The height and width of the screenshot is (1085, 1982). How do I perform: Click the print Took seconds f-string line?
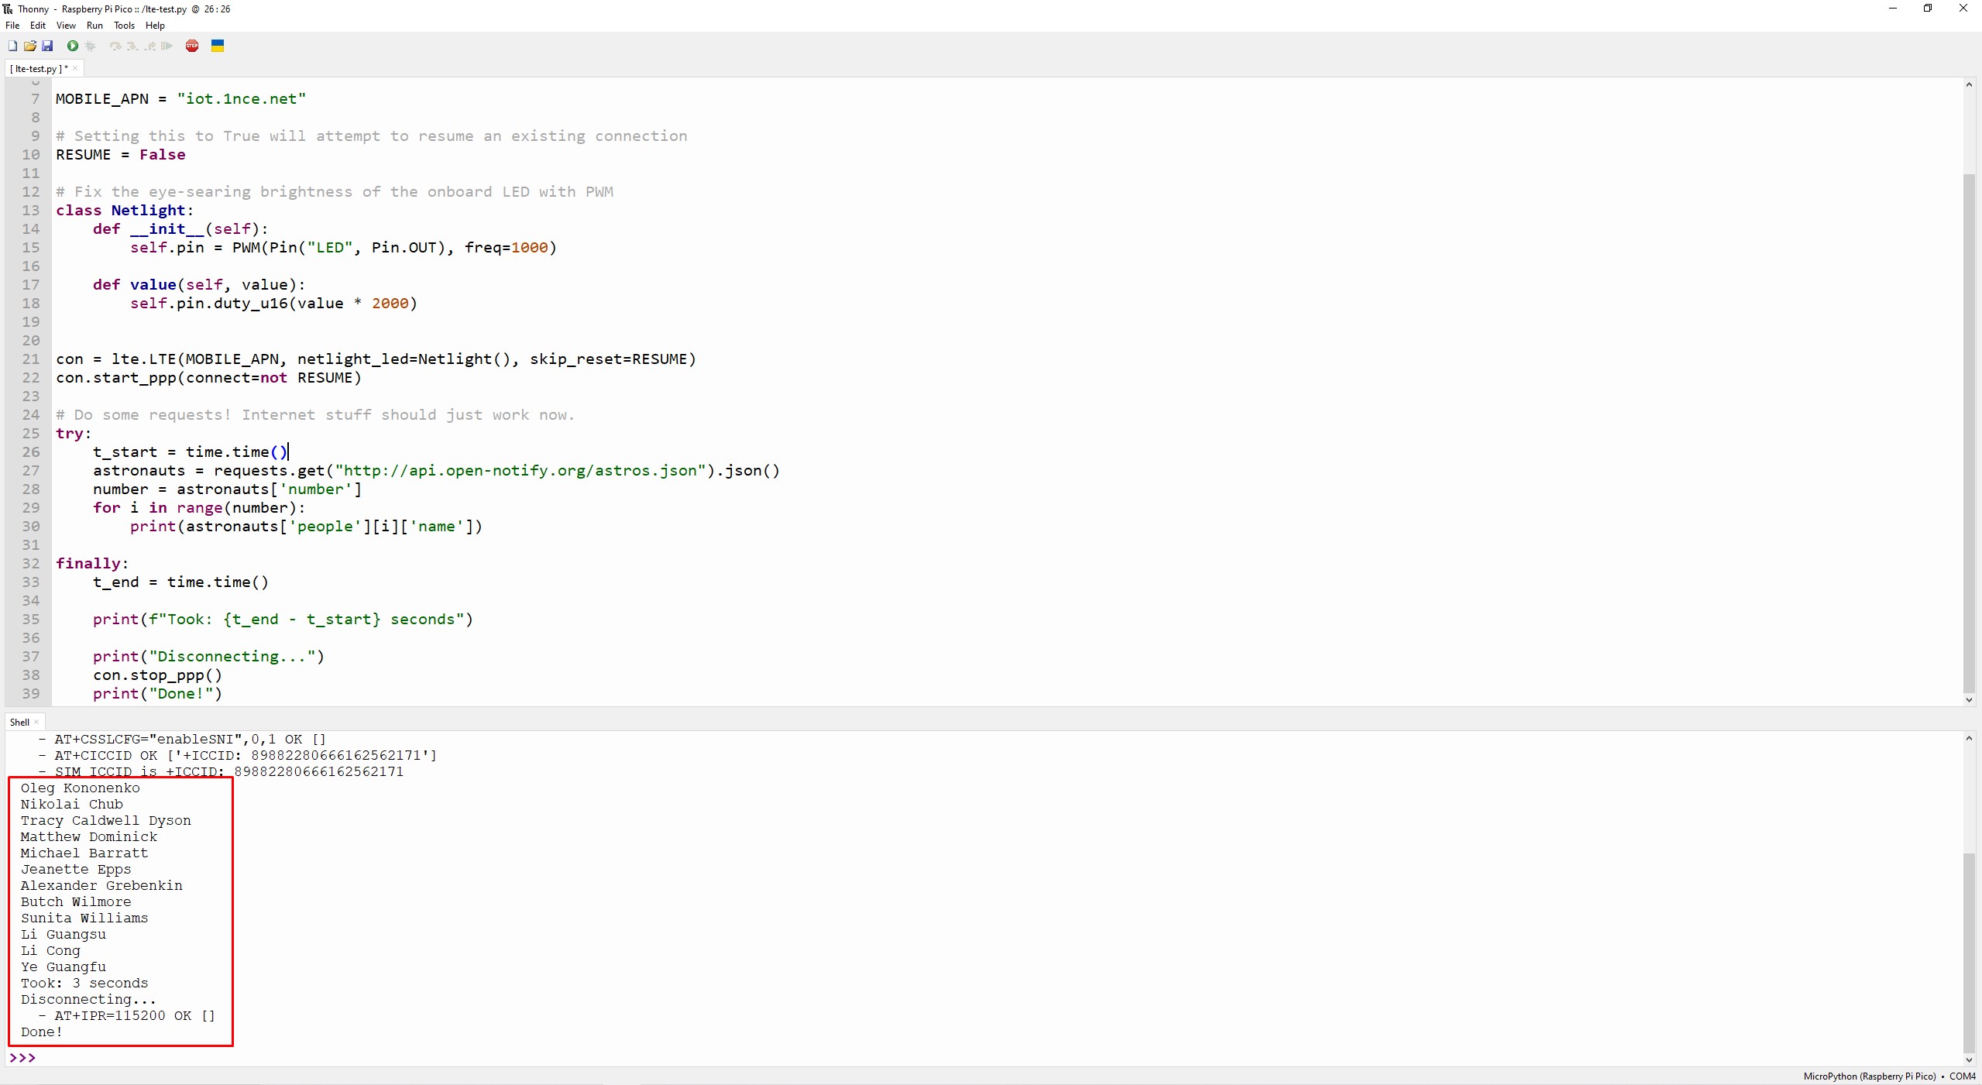point(283,620)
